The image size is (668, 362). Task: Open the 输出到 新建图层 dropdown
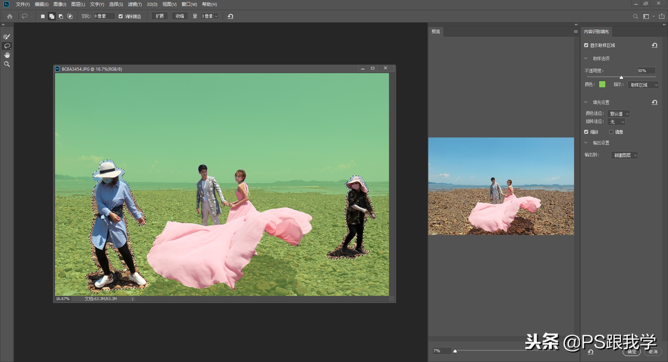(x=625, y=155)
